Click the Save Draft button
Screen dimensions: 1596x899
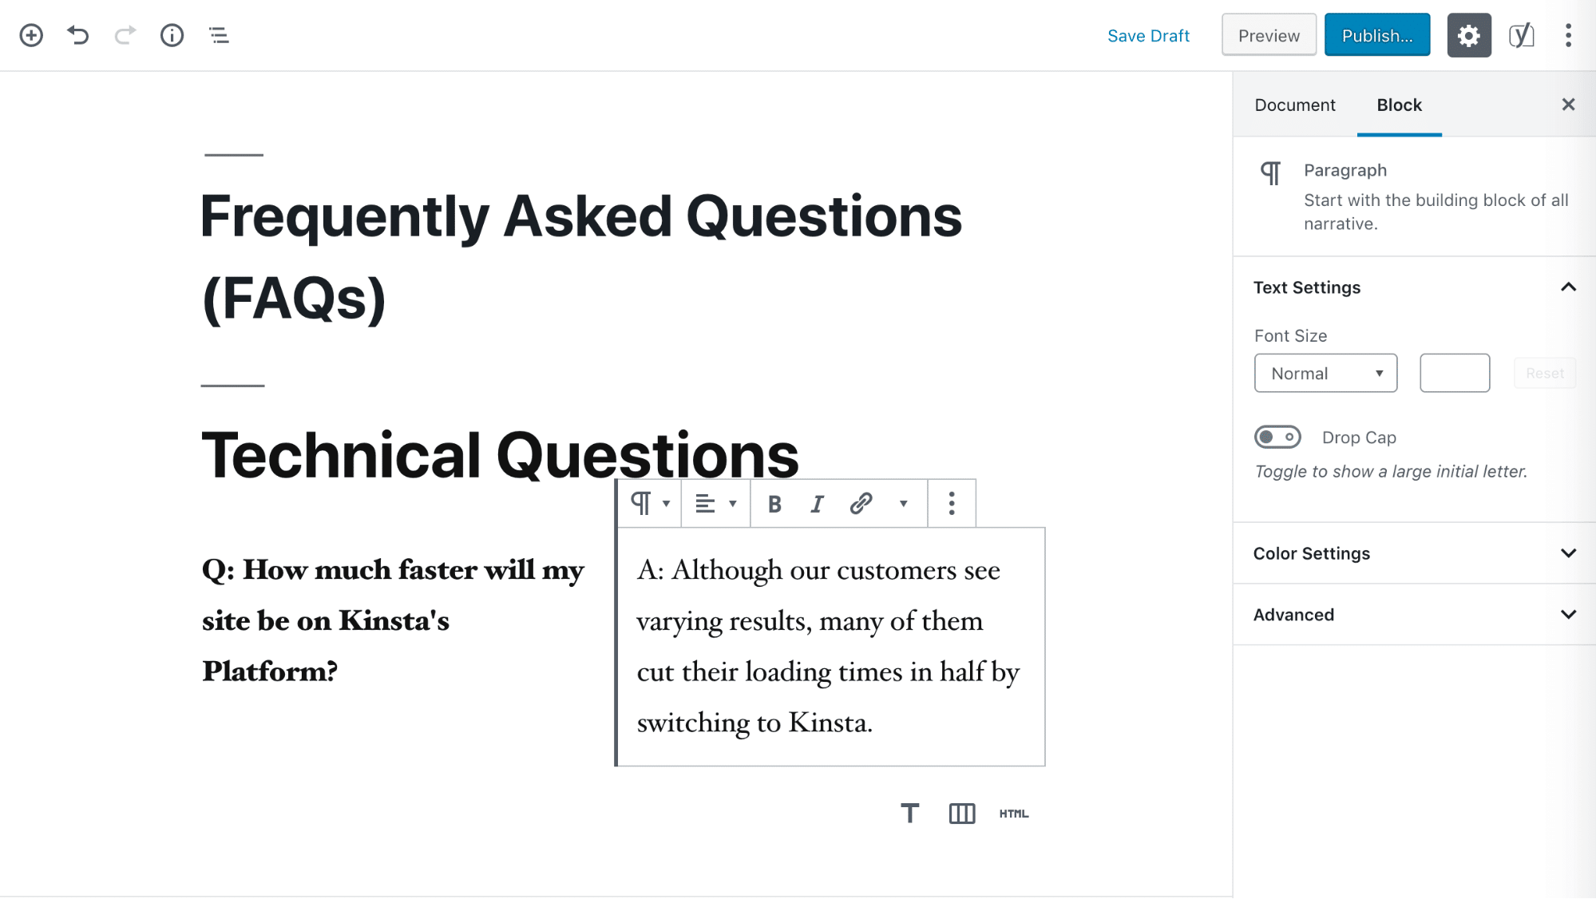(1147, 35)
